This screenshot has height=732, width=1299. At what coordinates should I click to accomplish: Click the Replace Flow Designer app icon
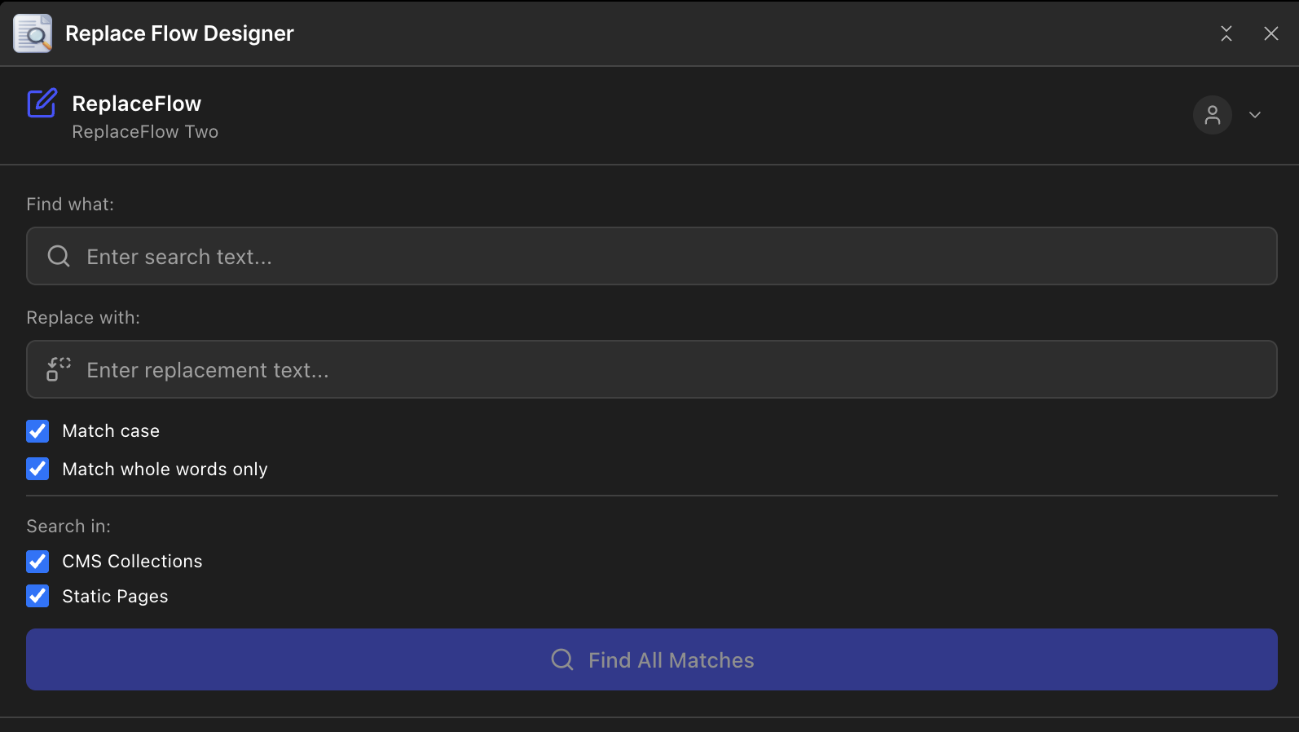coord(32,33)
